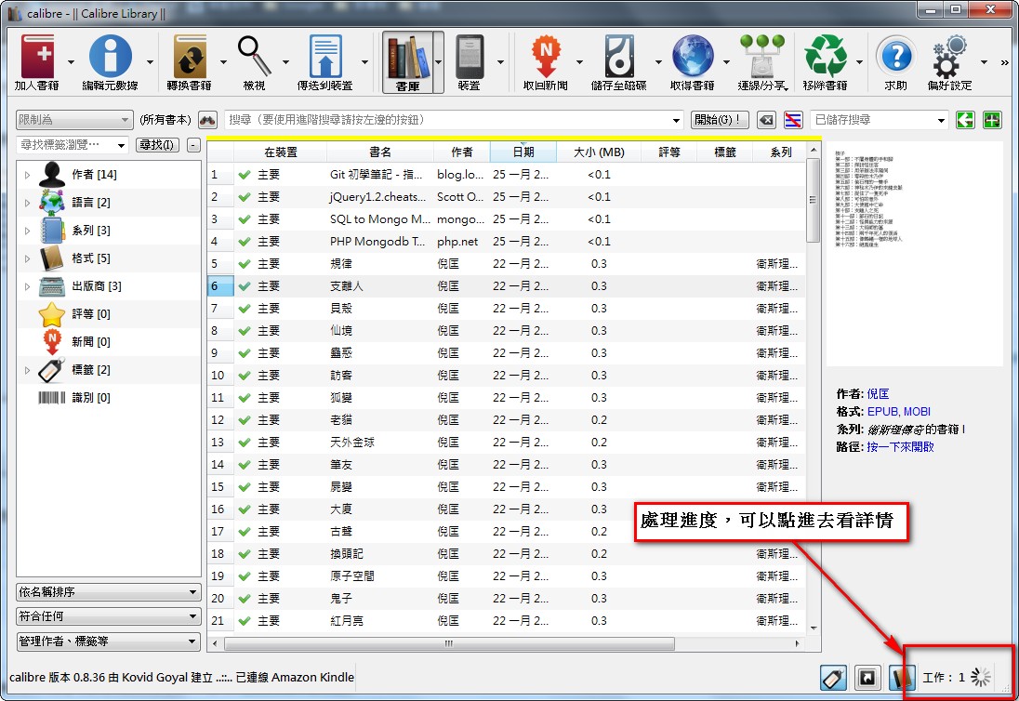Open Get books (取得書籍) globe
The height and width of the screenshot is (701, 1019).
coord(692,62)
